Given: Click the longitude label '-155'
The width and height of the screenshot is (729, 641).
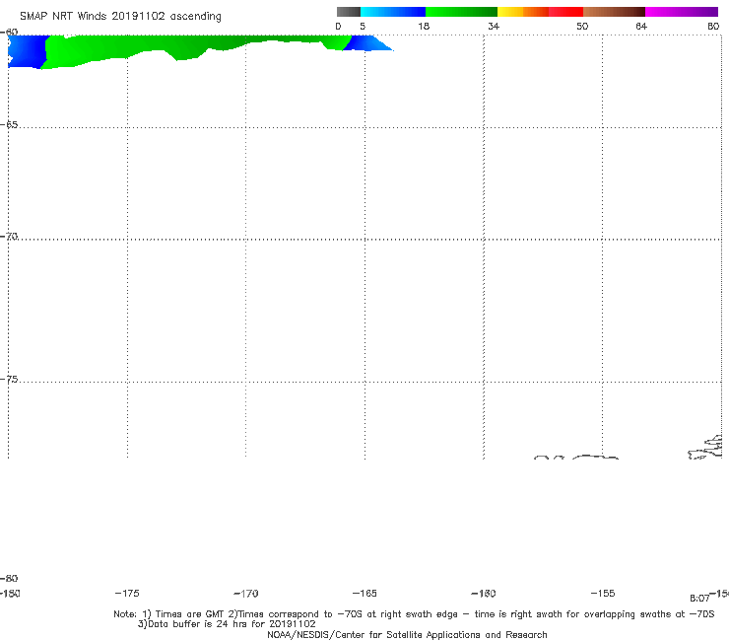Looking at the screenshot, I should 603,594.
